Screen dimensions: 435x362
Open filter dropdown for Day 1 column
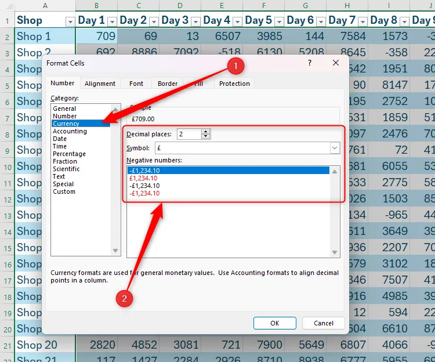(x=112, y=21)
